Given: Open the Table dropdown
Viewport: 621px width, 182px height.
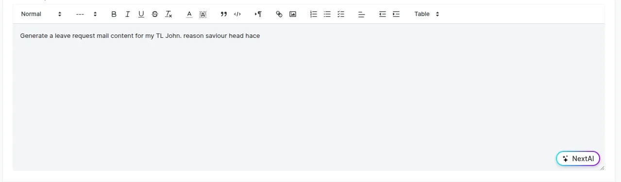Looking at the screenshot, I should coord(427,14).
